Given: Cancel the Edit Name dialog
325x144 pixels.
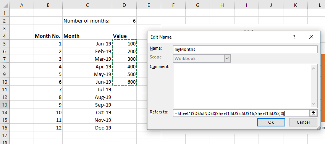Looking at the screenshot, I should click(x=303, y=122).
